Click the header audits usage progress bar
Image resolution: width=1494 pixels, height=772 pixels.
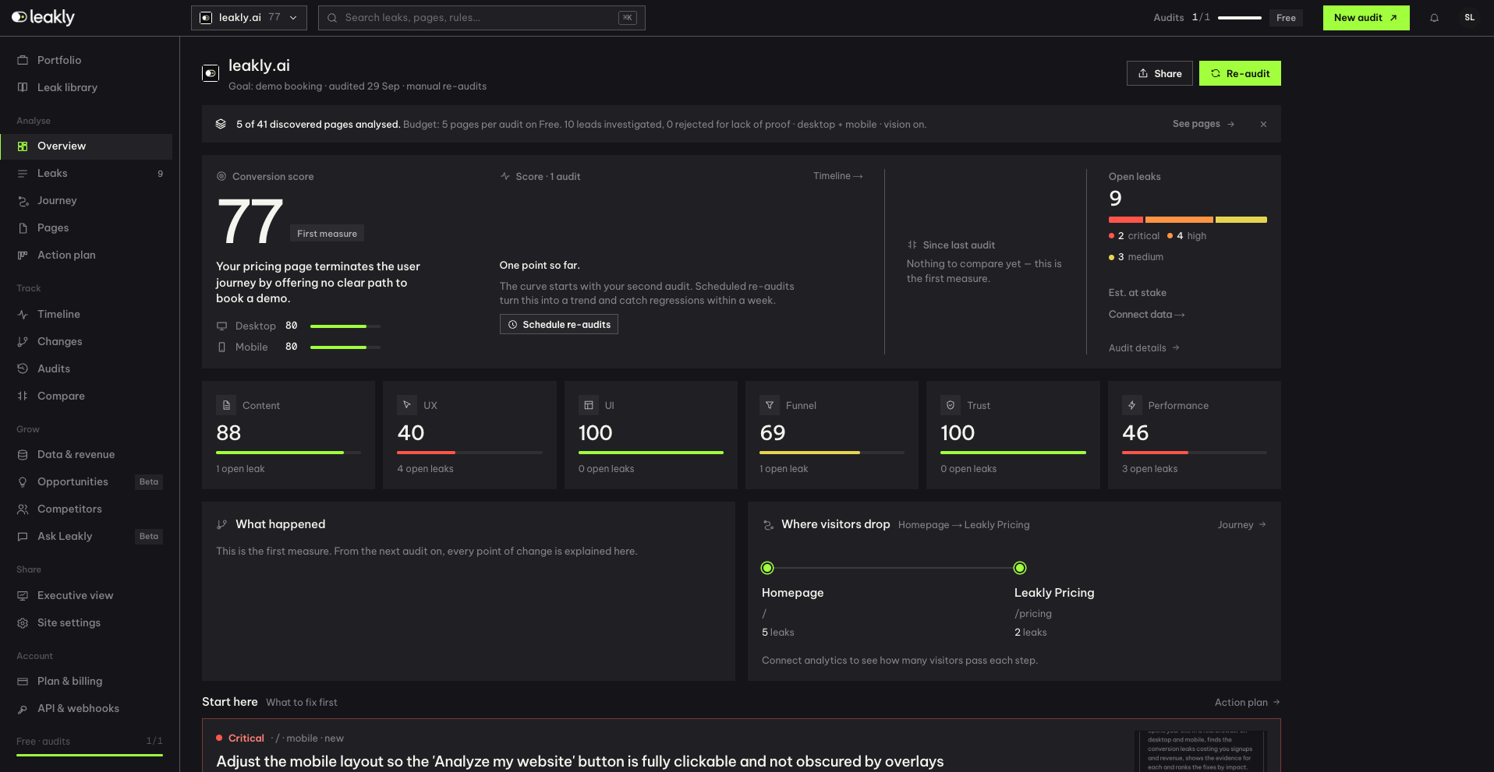point(1240,18)
